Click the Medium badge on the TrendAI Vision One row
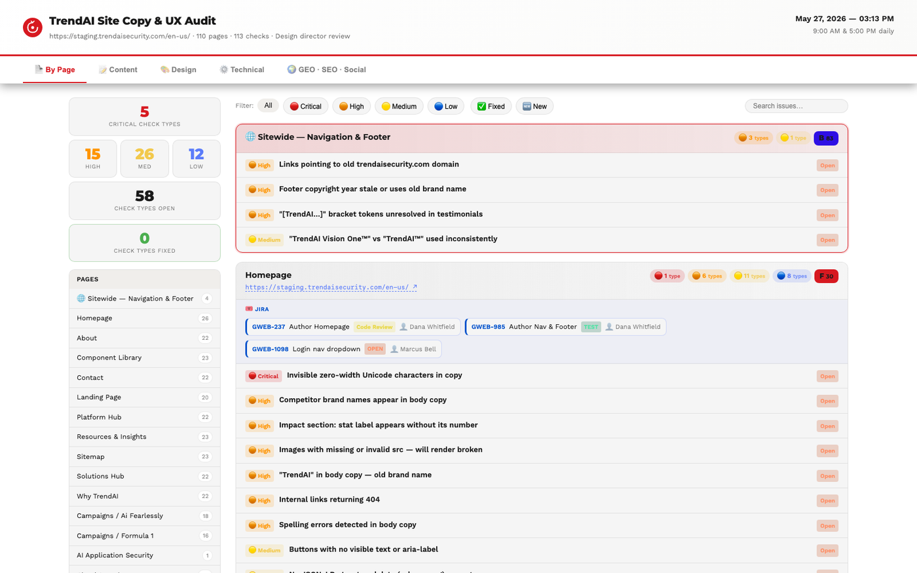This screenshot has height=573, width=917. [x=265, y=240]
